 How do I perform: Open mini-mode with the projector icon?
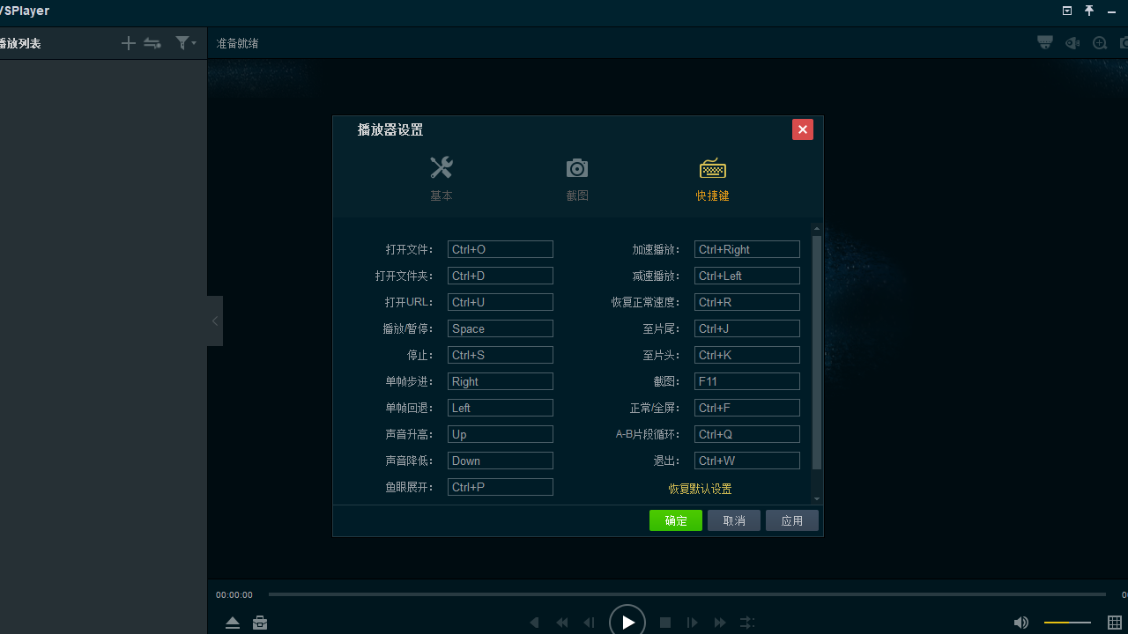pyautogui.click(x=1044, y=42)
